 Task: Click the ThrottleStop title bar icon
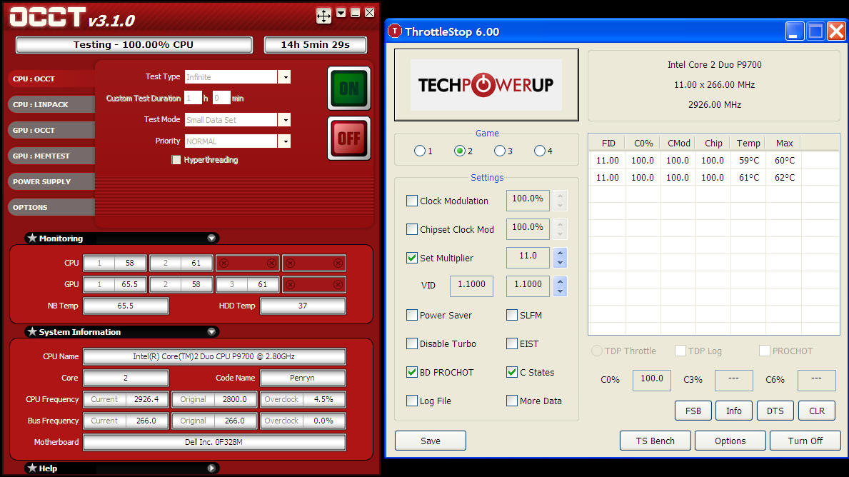(395, 31)
